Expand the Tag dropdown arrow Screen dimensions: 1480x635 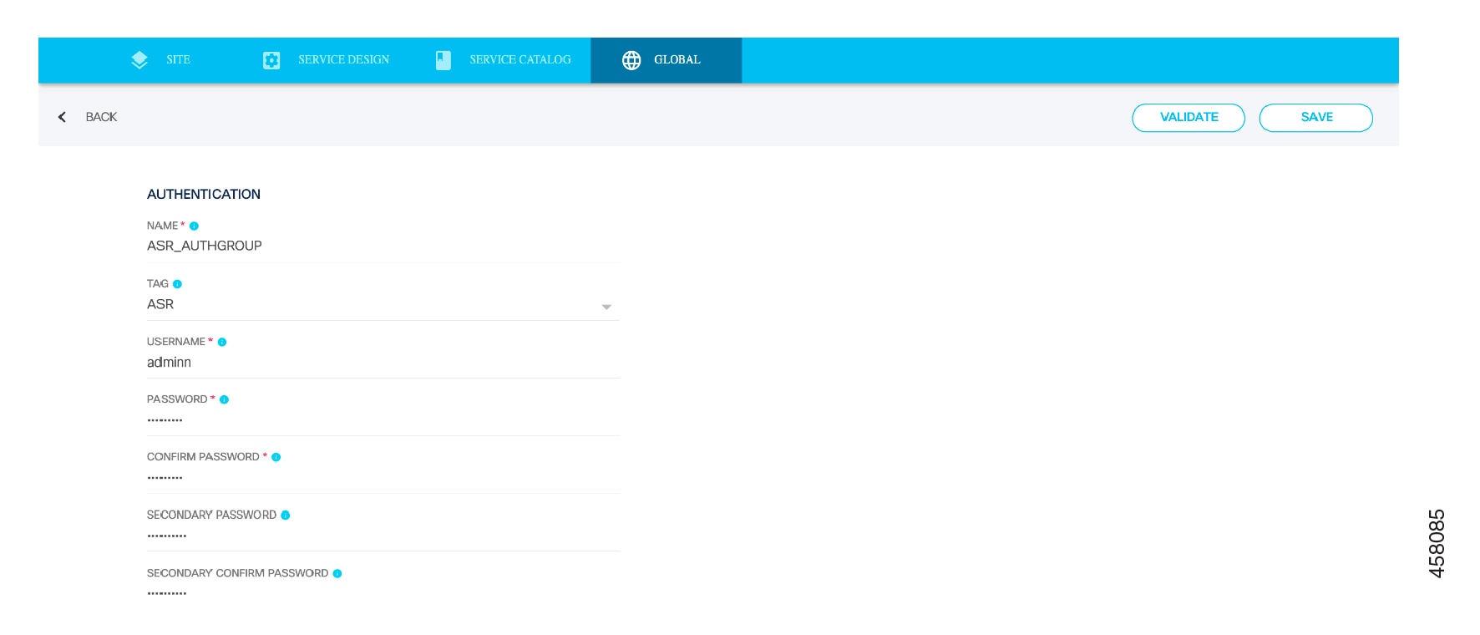pos(606,307)
